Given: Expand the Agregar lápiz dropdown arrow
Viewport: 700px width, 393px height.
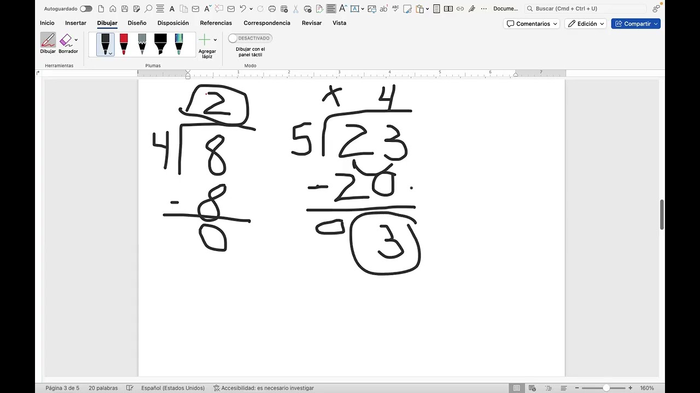Looking at the screenshot, I should tap(215, 40).
